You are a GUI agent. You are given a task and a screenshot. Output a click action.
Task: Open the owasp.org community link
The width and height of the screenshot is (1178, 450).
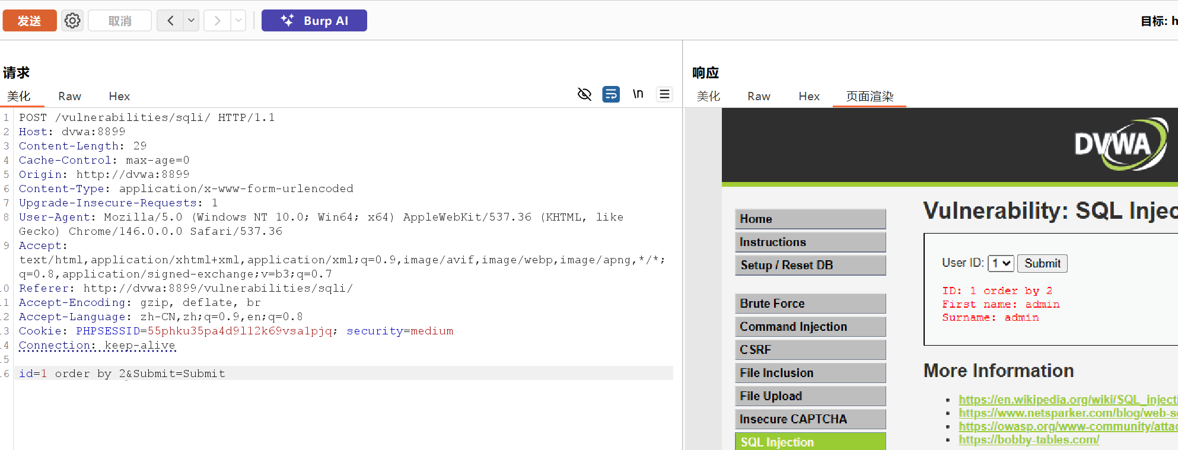(x=1068, y=426)
